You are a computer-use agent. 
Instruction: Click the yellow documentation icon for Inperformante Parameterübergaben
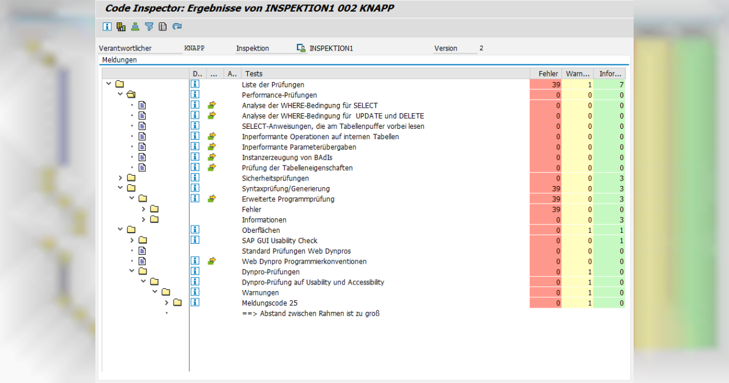click(x=212, y=146)
